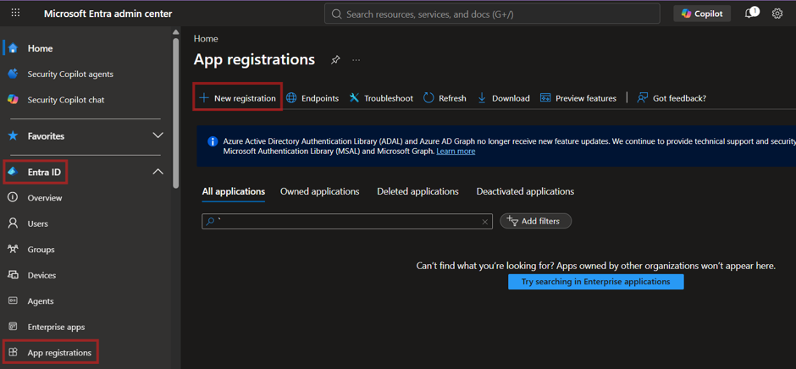Click the App registrations grid icon
This screenshot has height=369, width=796.
[14, 352]
